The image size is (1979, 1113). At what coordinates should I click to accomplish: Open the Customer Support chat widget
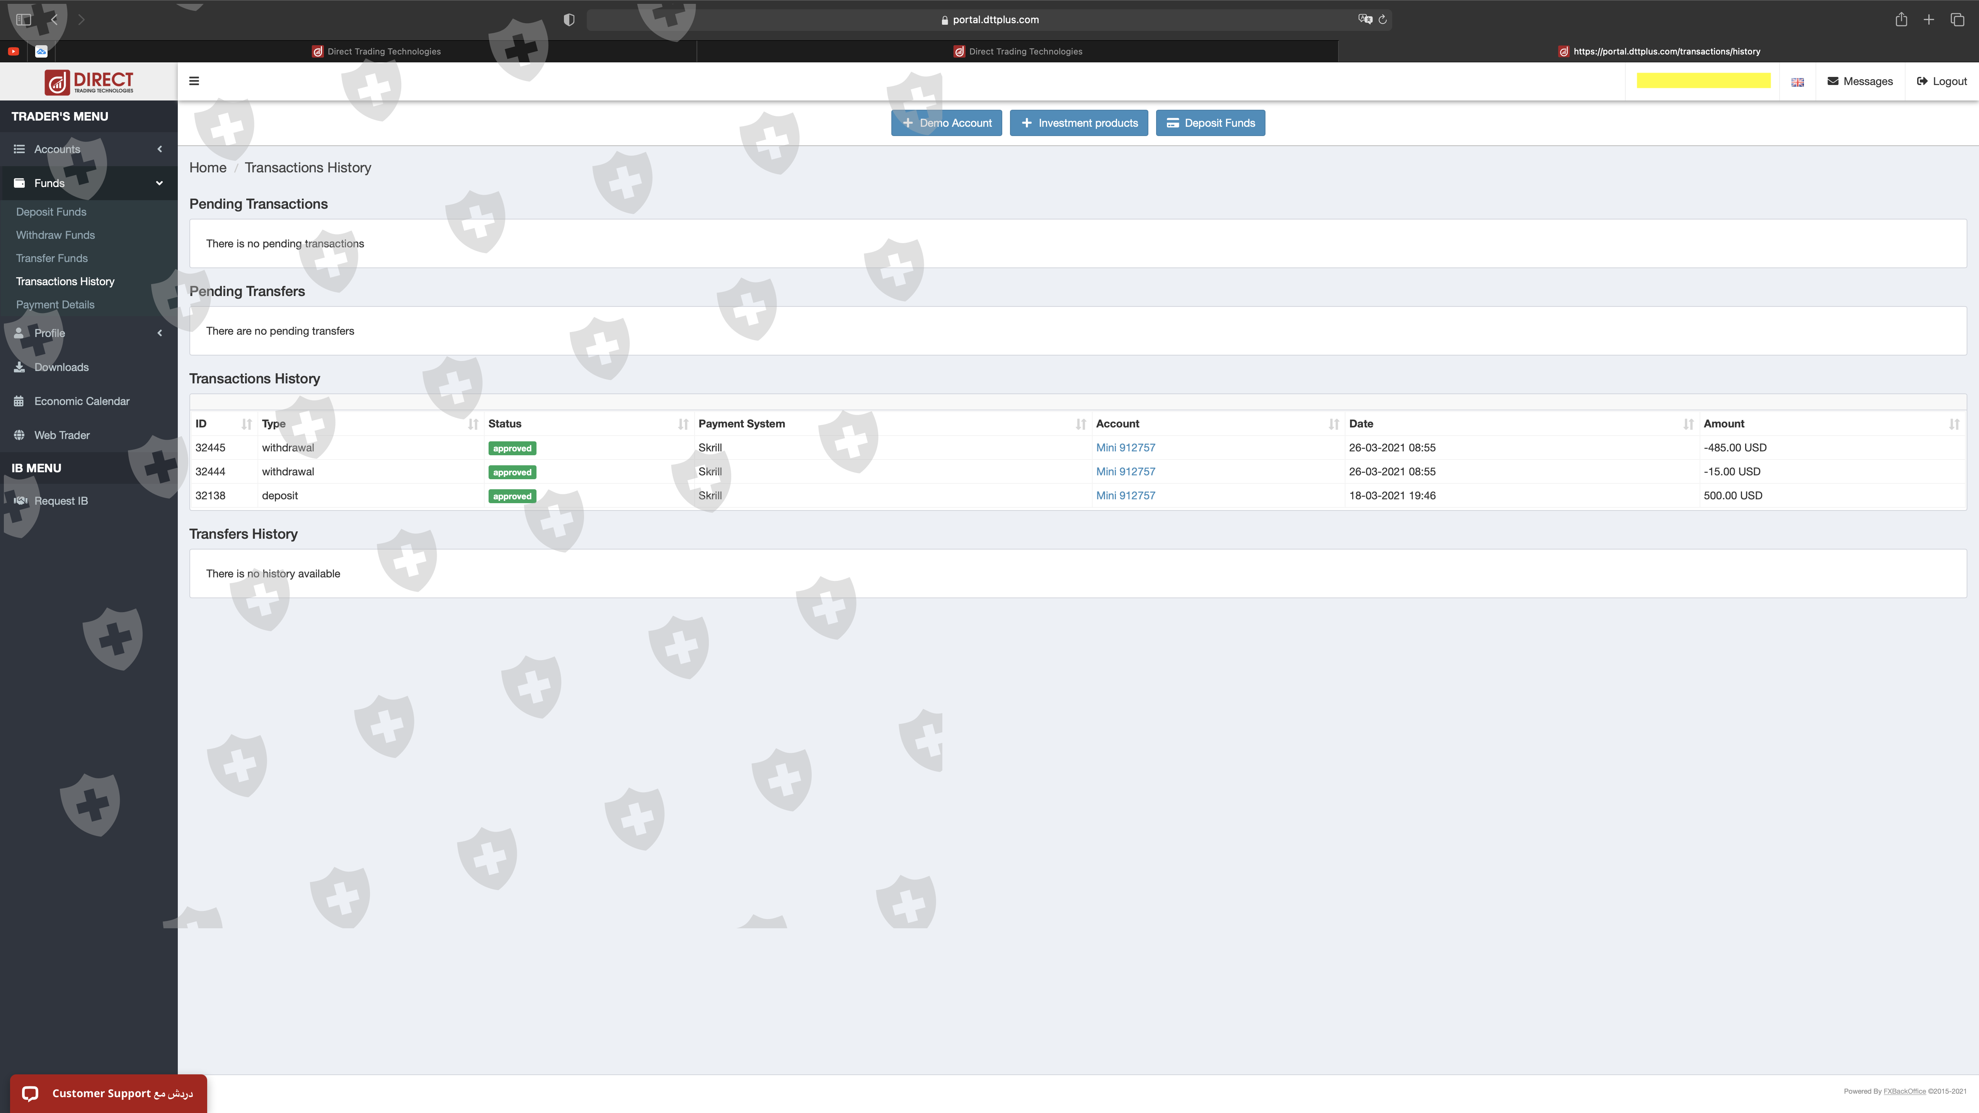[107, 1093]
